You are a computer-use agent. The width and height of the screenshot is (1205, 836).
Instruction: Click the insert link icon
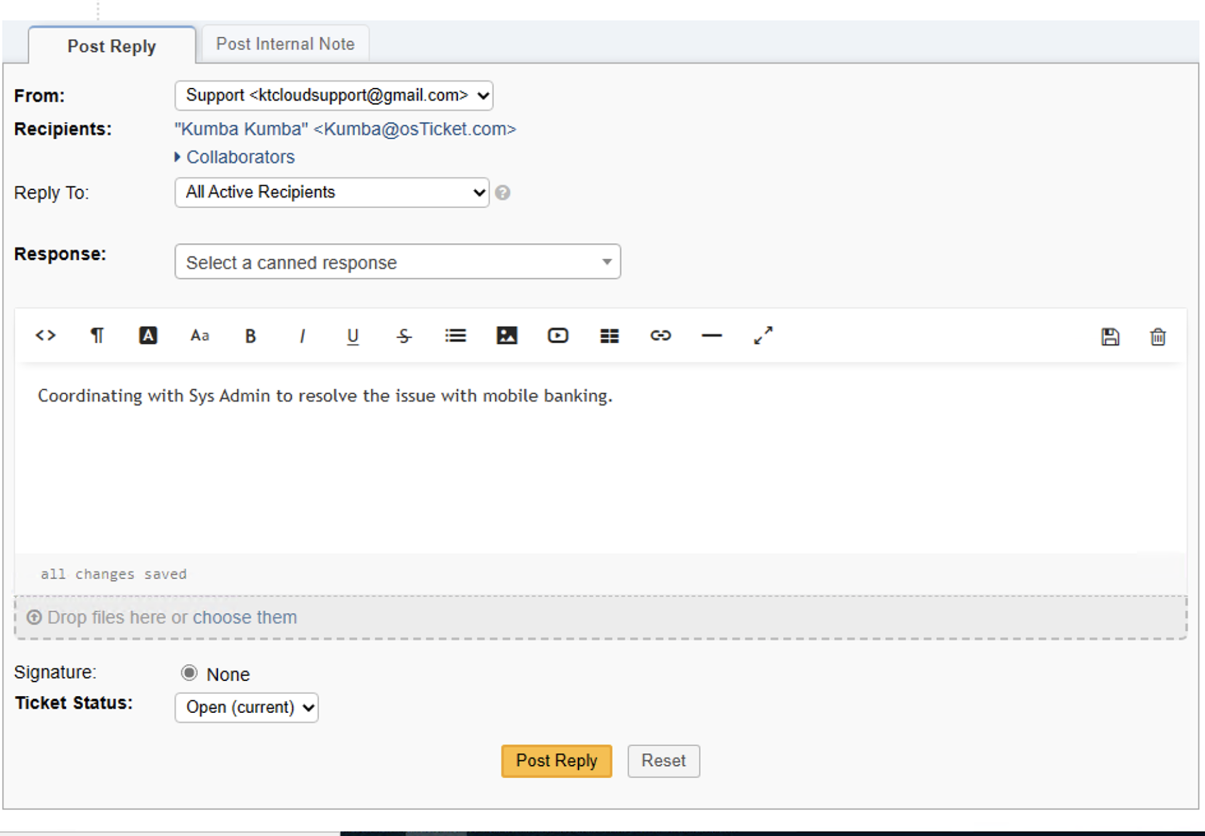(660, 336)
